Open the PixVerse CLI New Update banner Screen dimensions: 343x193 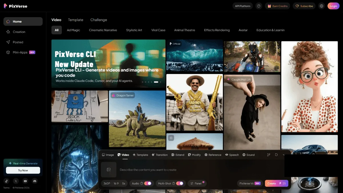108,63
